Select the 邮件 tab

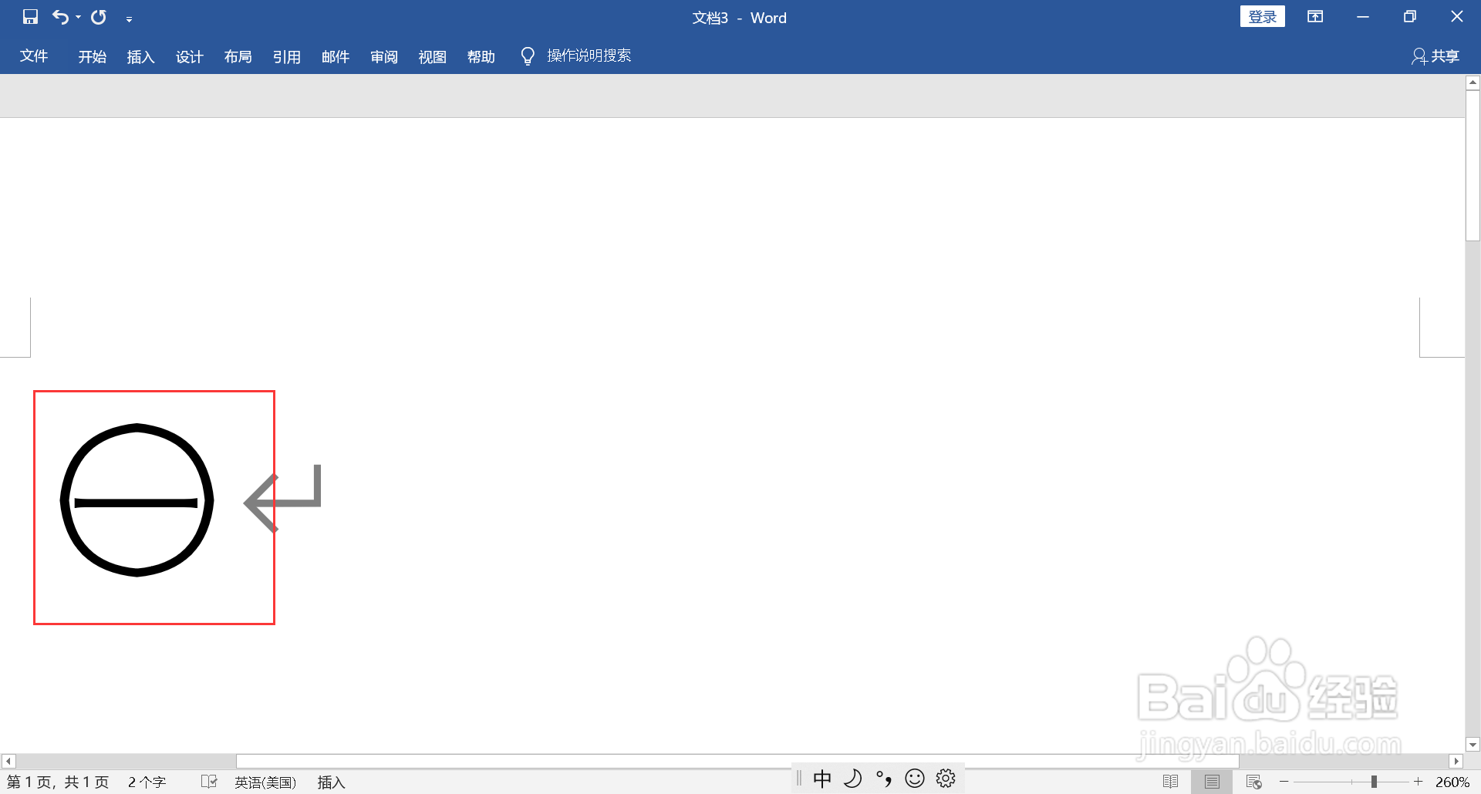click(x=335, y=56)
